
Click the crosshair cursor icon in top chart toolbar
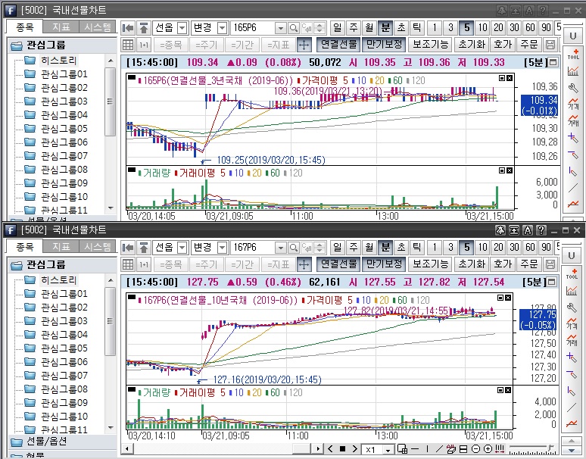pos(304,45)
